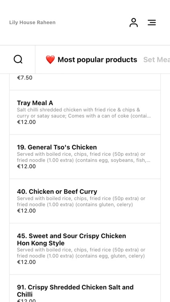Click the Tray Meal A description text
The image size is (170, 302).
click(84, 113)
